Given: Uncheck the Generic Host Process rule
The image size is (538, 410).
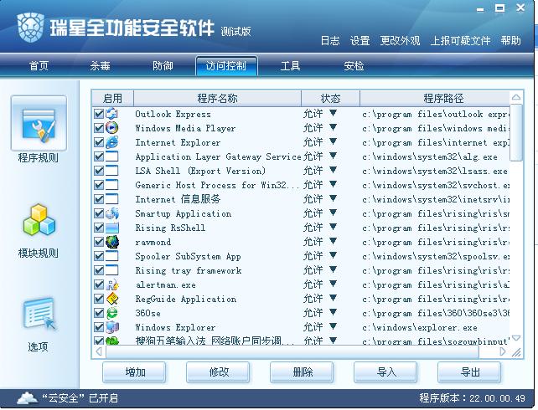Looking at the screenshot, I should click(x=99, y=185).
